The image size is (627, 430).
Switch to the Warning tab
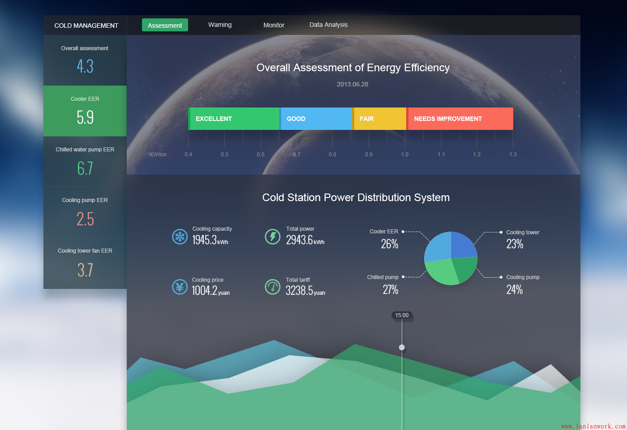pyautogui.click(x=220, y=25)
